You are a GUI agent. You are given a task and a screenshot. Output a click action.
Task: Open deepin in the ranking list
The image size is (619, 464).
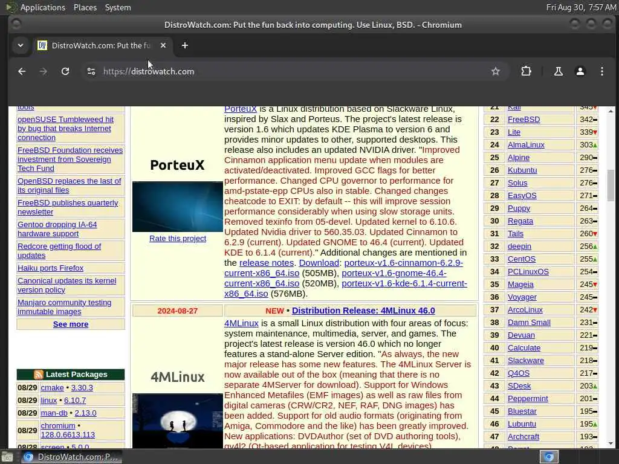pos(519,246)
